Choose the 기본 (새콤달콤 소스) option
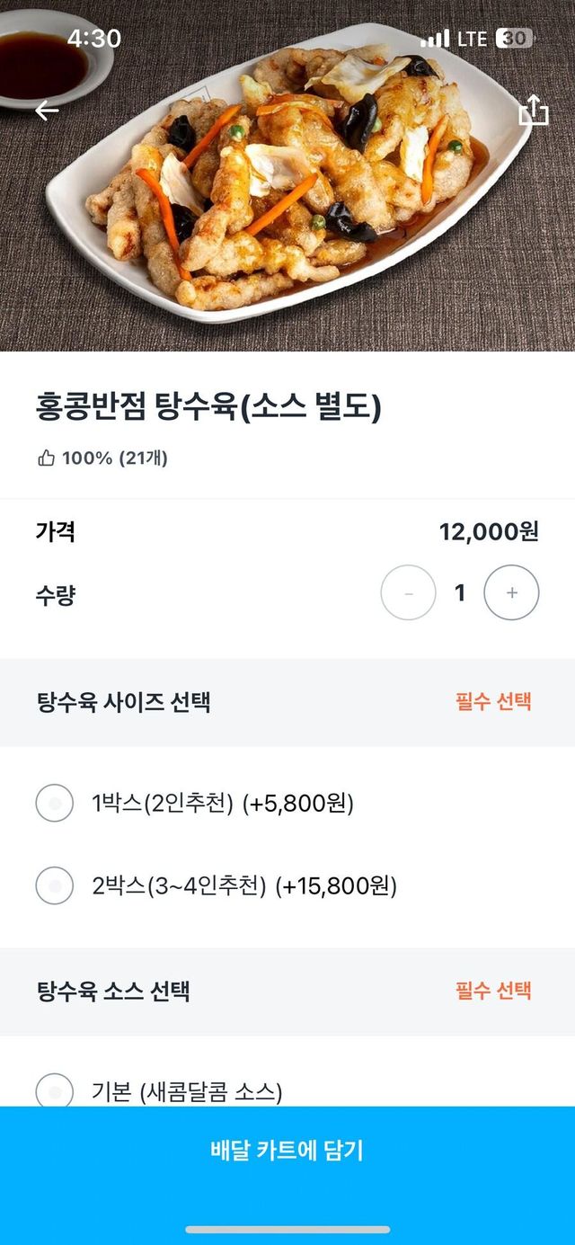 tap(55, 1092)
